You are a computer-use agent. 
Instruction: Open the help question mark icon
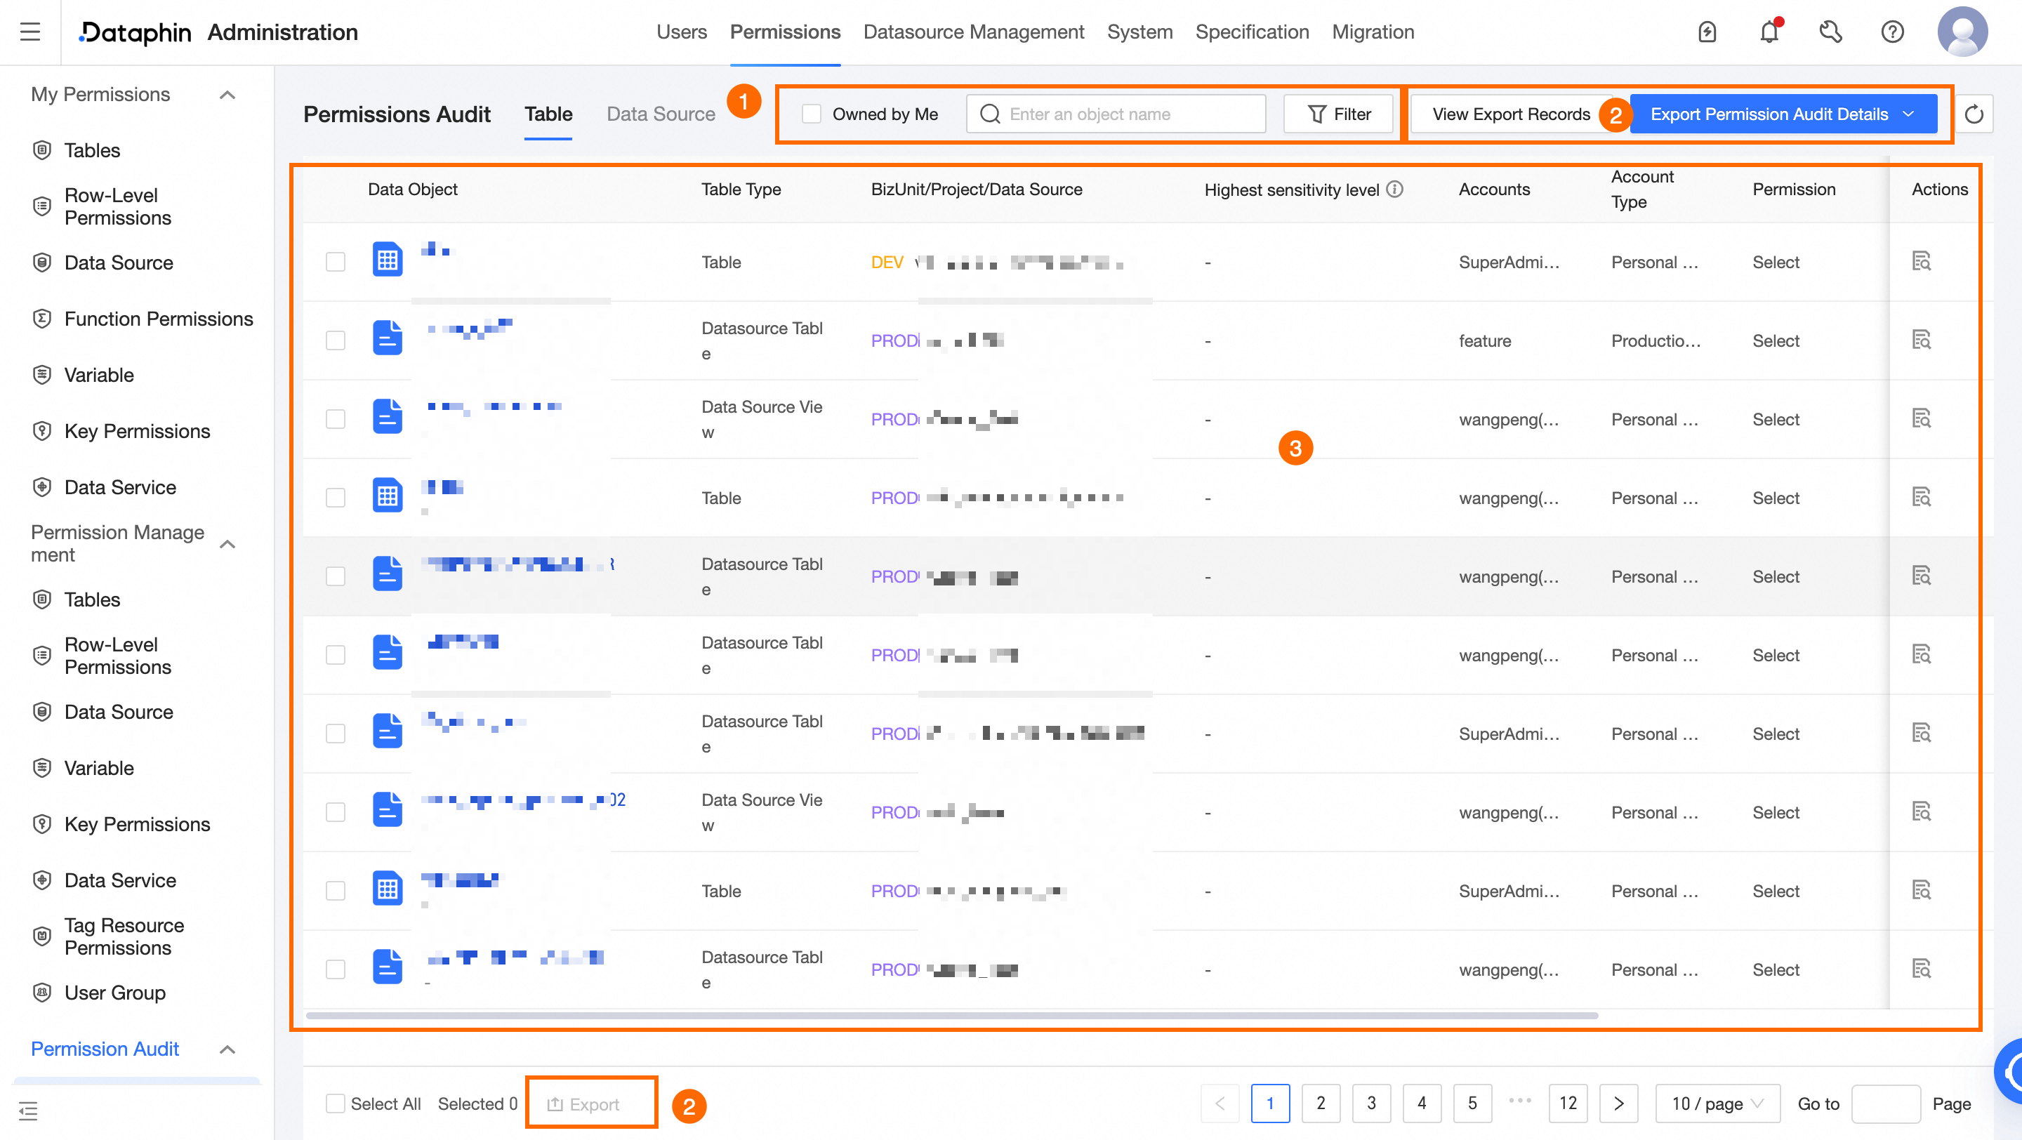[x=1893, y=32]
